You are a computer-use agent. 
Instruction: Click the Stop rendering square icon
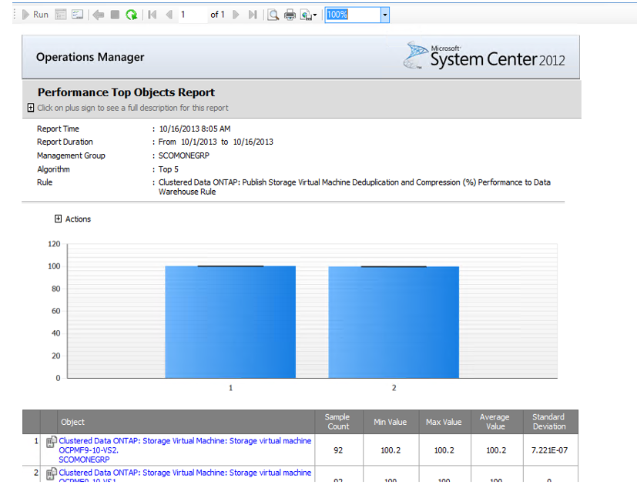[x=115, y=15]
